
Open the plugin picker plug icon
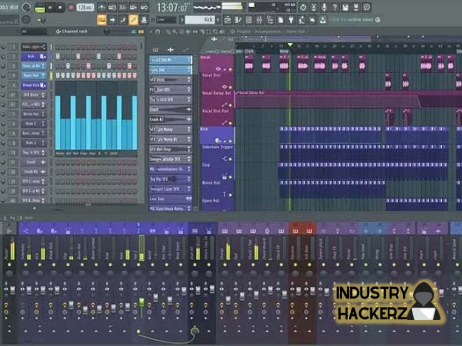coord(291,20)
